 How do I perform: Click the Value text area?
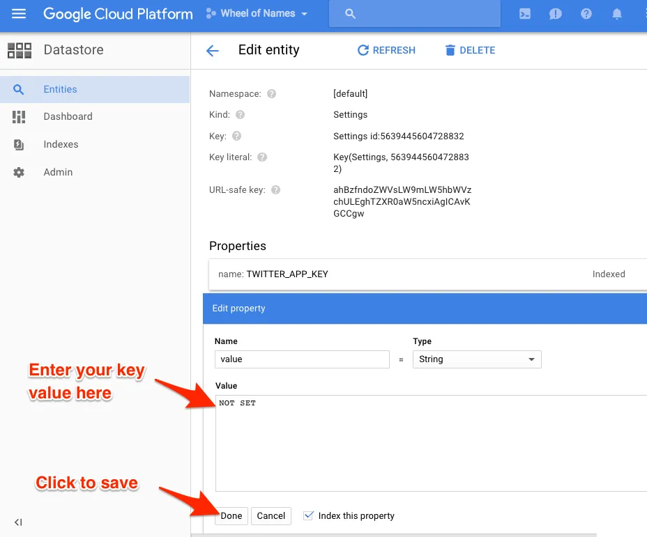431,443
